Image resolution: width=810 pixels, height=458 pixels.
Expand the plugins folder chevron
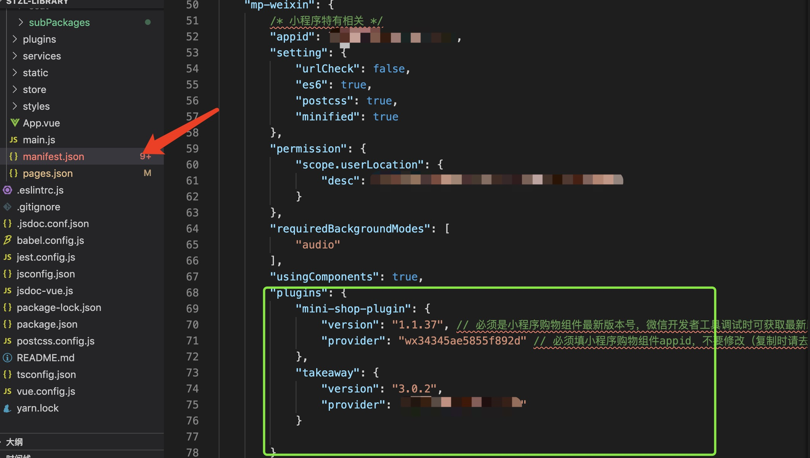pyautogui.click(x=15, y=39)
